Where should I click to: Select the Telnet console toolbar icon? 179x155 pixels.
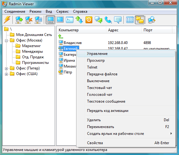tap(70, 20)
